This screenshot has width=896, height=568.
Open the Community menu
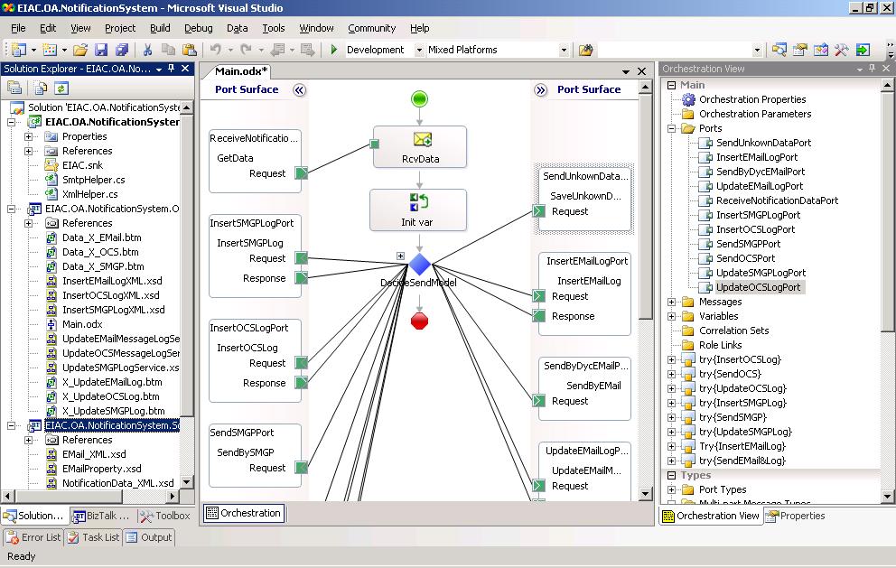point(371,28)
